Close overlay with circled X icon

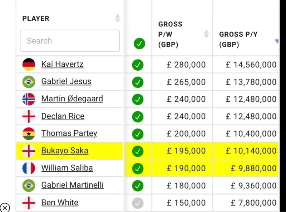coord(5,207)
